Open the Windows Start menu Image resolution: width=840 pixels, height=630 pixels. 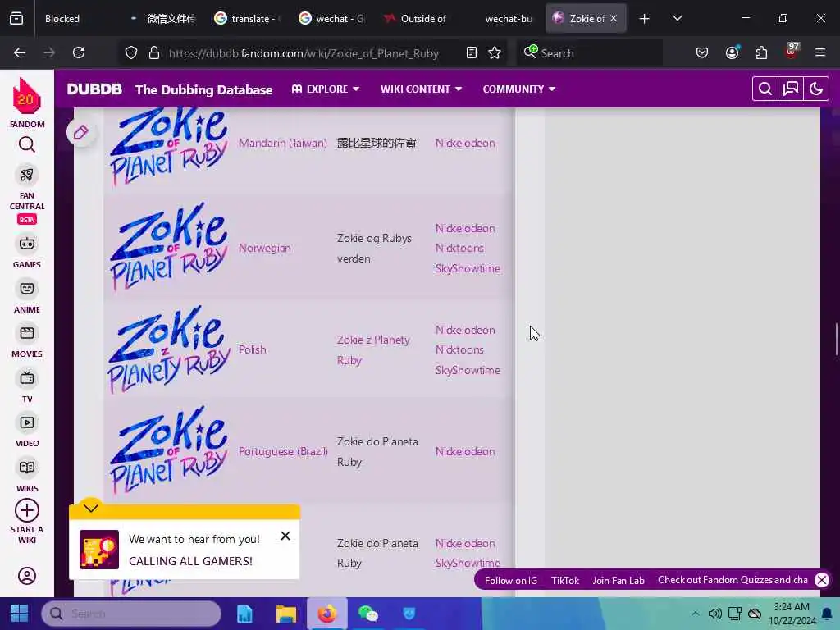click(20, 614)
